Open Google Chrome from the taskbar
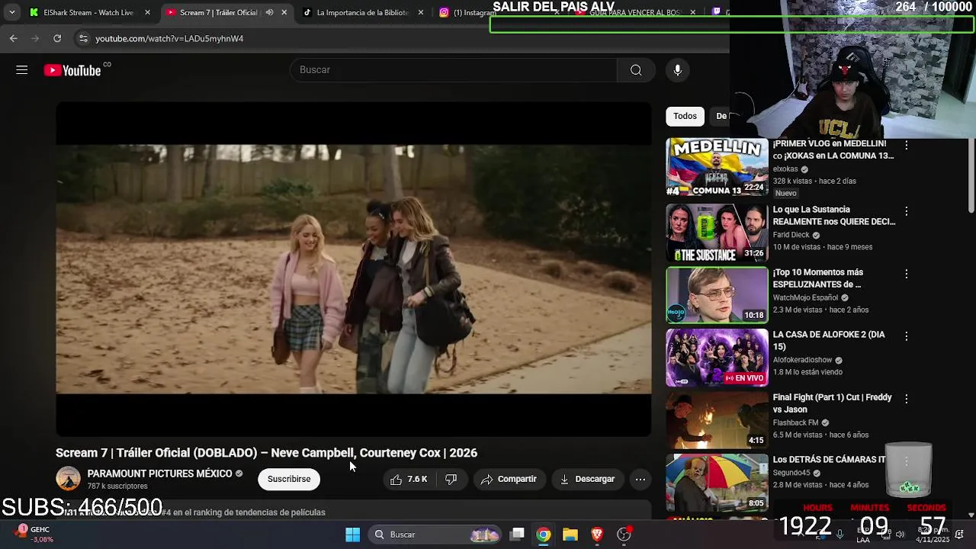976x549 pixels. click(544, 535)
